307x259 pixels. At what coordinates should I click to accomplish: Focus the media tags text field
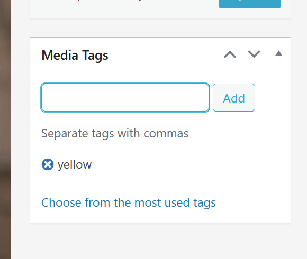(x=125, y=98)
